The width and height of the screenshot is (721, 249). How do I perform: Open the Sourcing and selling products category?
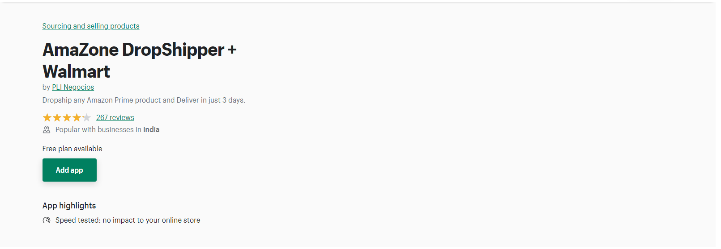91,26
